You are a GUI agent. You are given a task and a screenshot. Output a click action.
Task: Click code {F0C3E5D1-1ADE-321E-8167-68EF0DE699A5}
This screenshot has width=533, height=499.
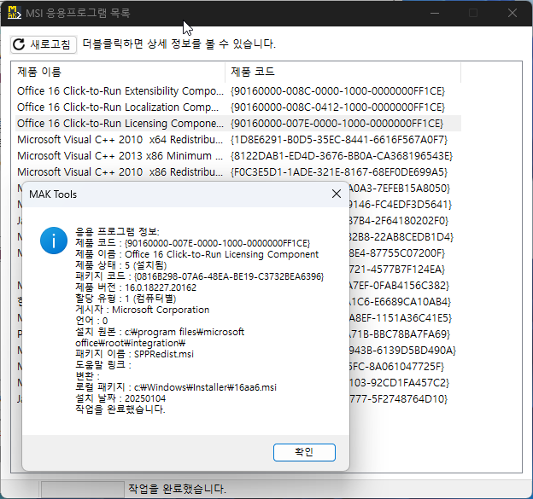point(339,172)
